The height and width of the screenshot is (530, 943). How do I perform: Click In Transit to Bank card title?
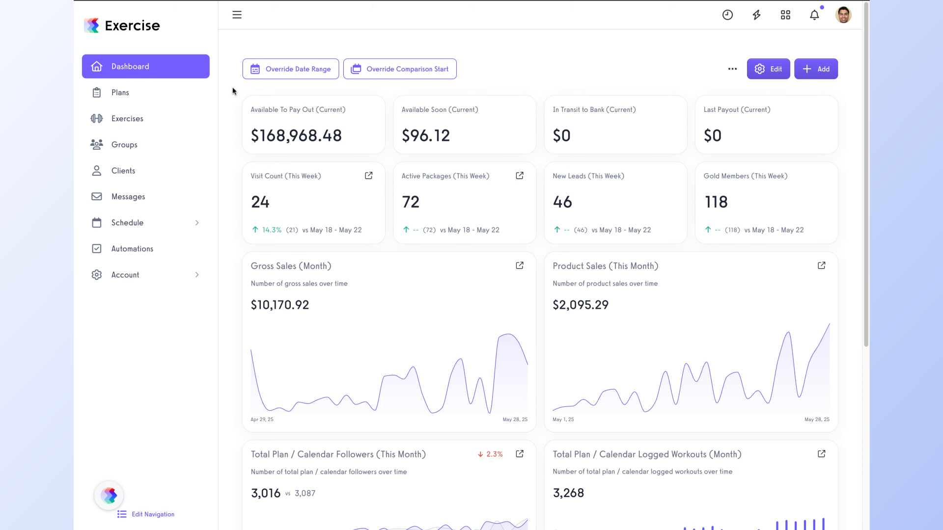(x=594, y=109)
